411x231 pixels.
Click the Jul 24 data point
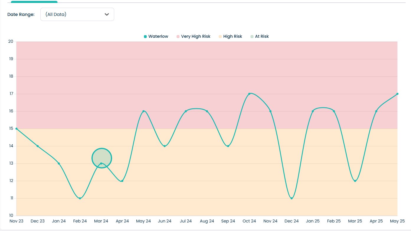[186, 111]
